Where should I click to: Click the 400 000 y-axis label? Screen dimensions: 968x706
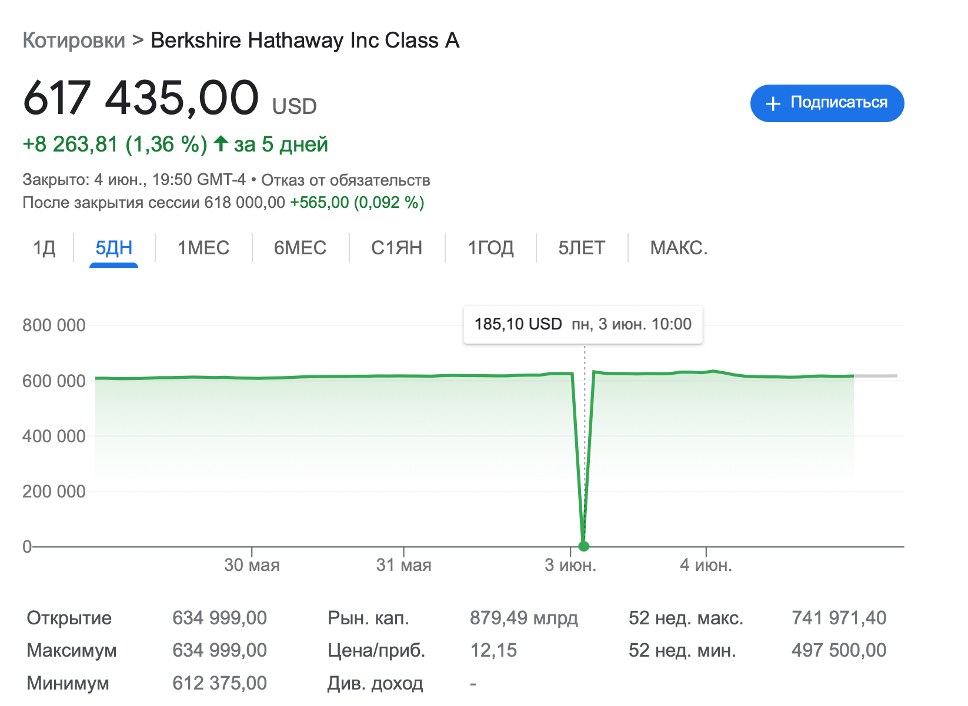pos(54,436)
